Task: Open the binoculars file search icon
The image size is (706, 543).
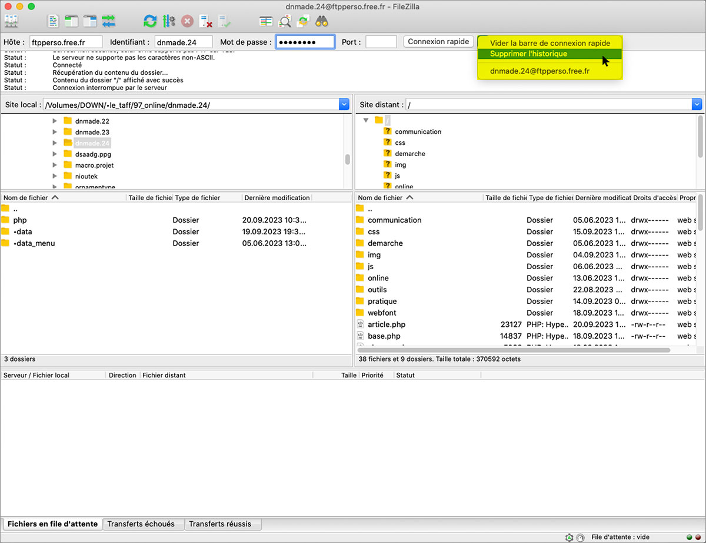Action: [x=321, y=22]
